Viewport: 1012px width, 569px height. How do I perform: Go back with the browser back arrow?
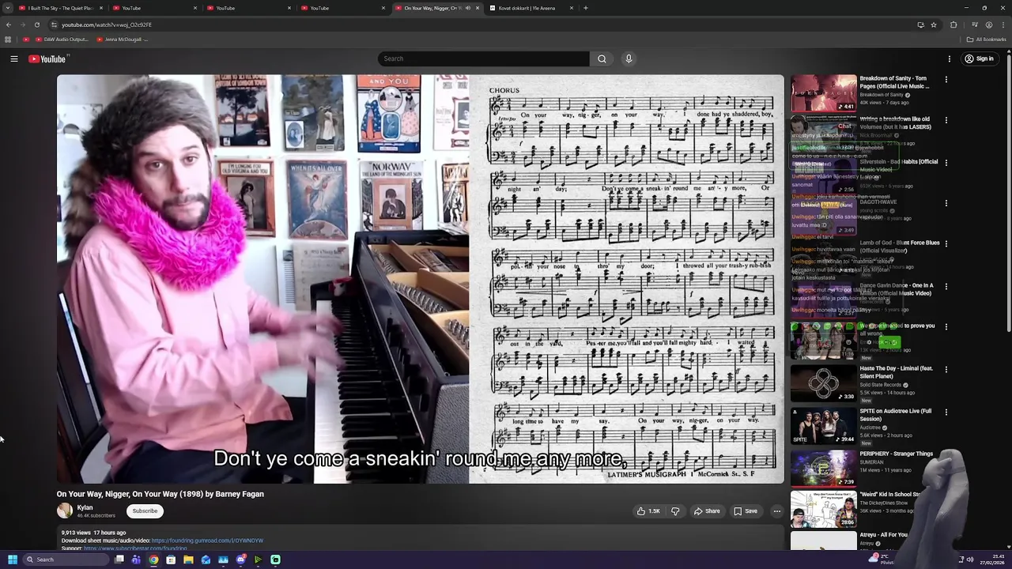click(x=9, y=24)
